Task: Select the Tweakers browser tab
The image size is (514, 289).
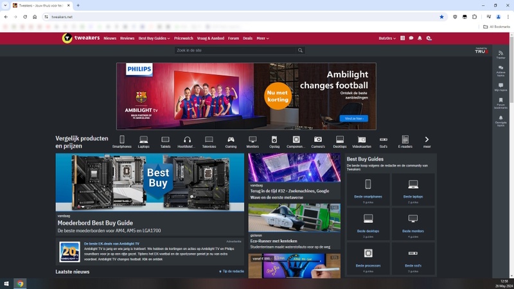Action: tap(41, 6)
